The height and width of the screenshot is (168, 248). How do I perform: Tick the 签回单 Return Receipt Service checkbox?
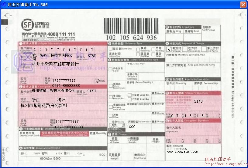111,86
